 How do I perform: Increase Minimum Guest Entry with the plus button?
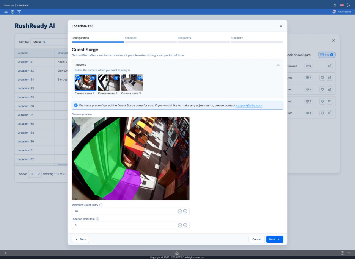[x=185, y=211]
